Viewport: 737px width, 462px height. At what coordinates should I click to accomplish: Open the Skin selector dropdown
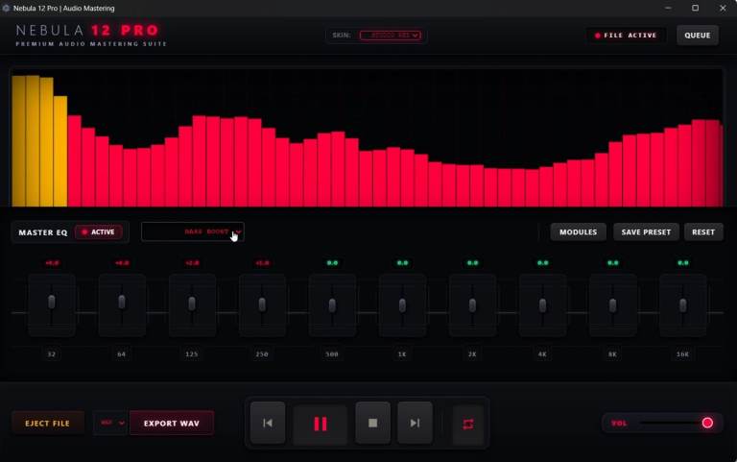coord(391,36)
